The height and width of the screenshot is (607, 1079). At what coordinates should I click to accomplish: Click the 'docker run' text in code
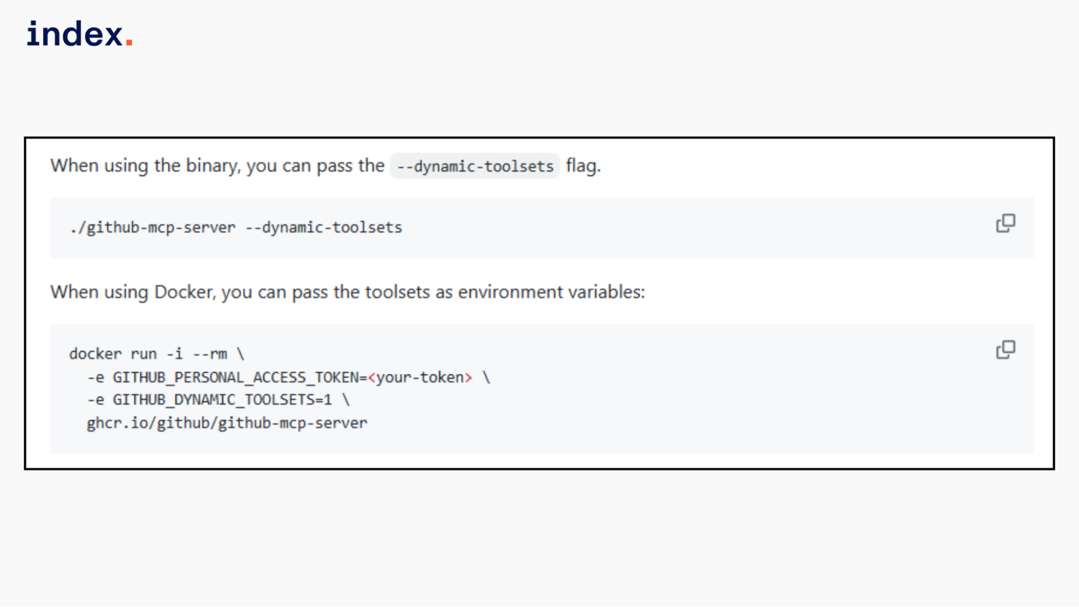113,354
